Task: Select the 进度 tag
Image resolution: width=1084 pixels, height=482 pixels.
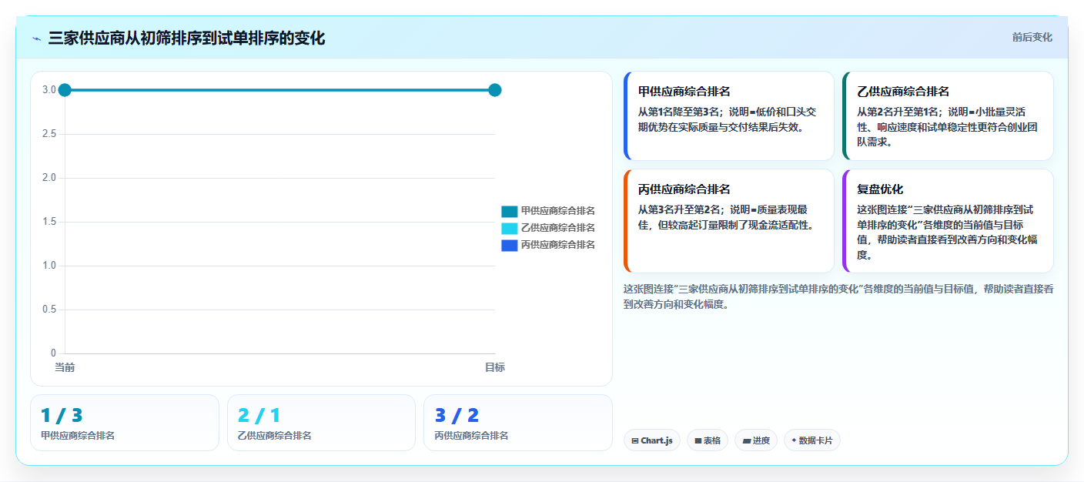Action: coord(756,440)
